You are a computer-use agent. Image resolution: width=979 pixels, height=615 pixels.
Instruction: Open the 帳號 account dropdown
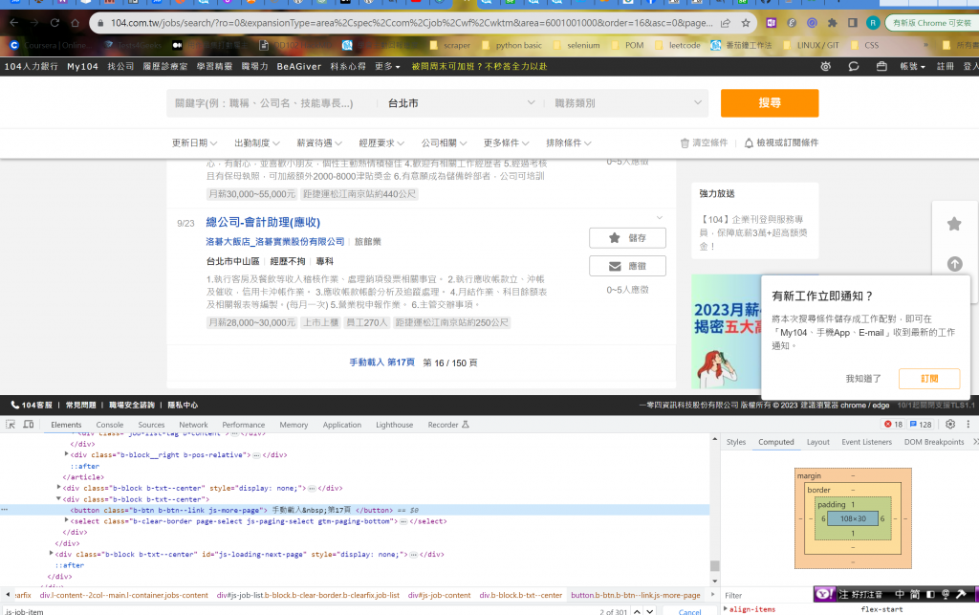pos(912,66)
